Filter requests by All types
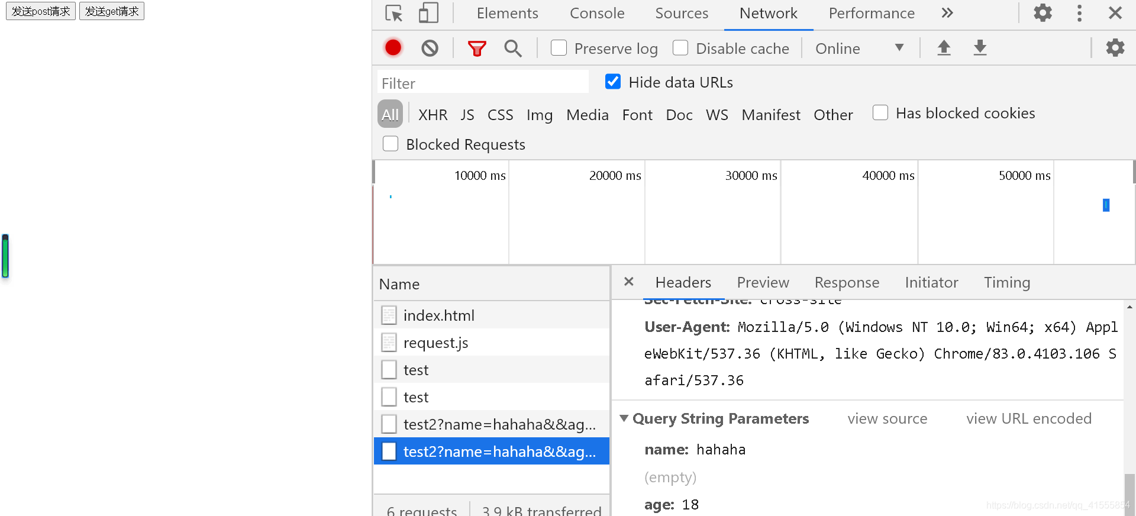 (390, 114)
